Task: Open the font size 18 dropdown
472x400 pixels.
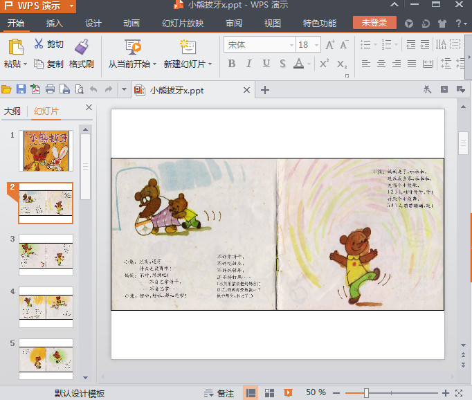Action: 316,45
